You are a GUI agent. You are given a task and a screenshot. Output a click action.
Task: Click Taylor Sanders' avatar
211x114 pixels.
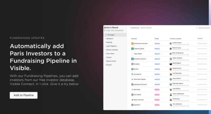click(x=171, y=59)
